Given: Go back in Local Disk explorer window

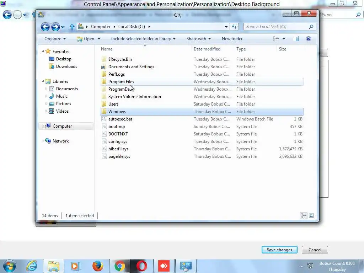Looking at the screenshot, I should point(45,27).
